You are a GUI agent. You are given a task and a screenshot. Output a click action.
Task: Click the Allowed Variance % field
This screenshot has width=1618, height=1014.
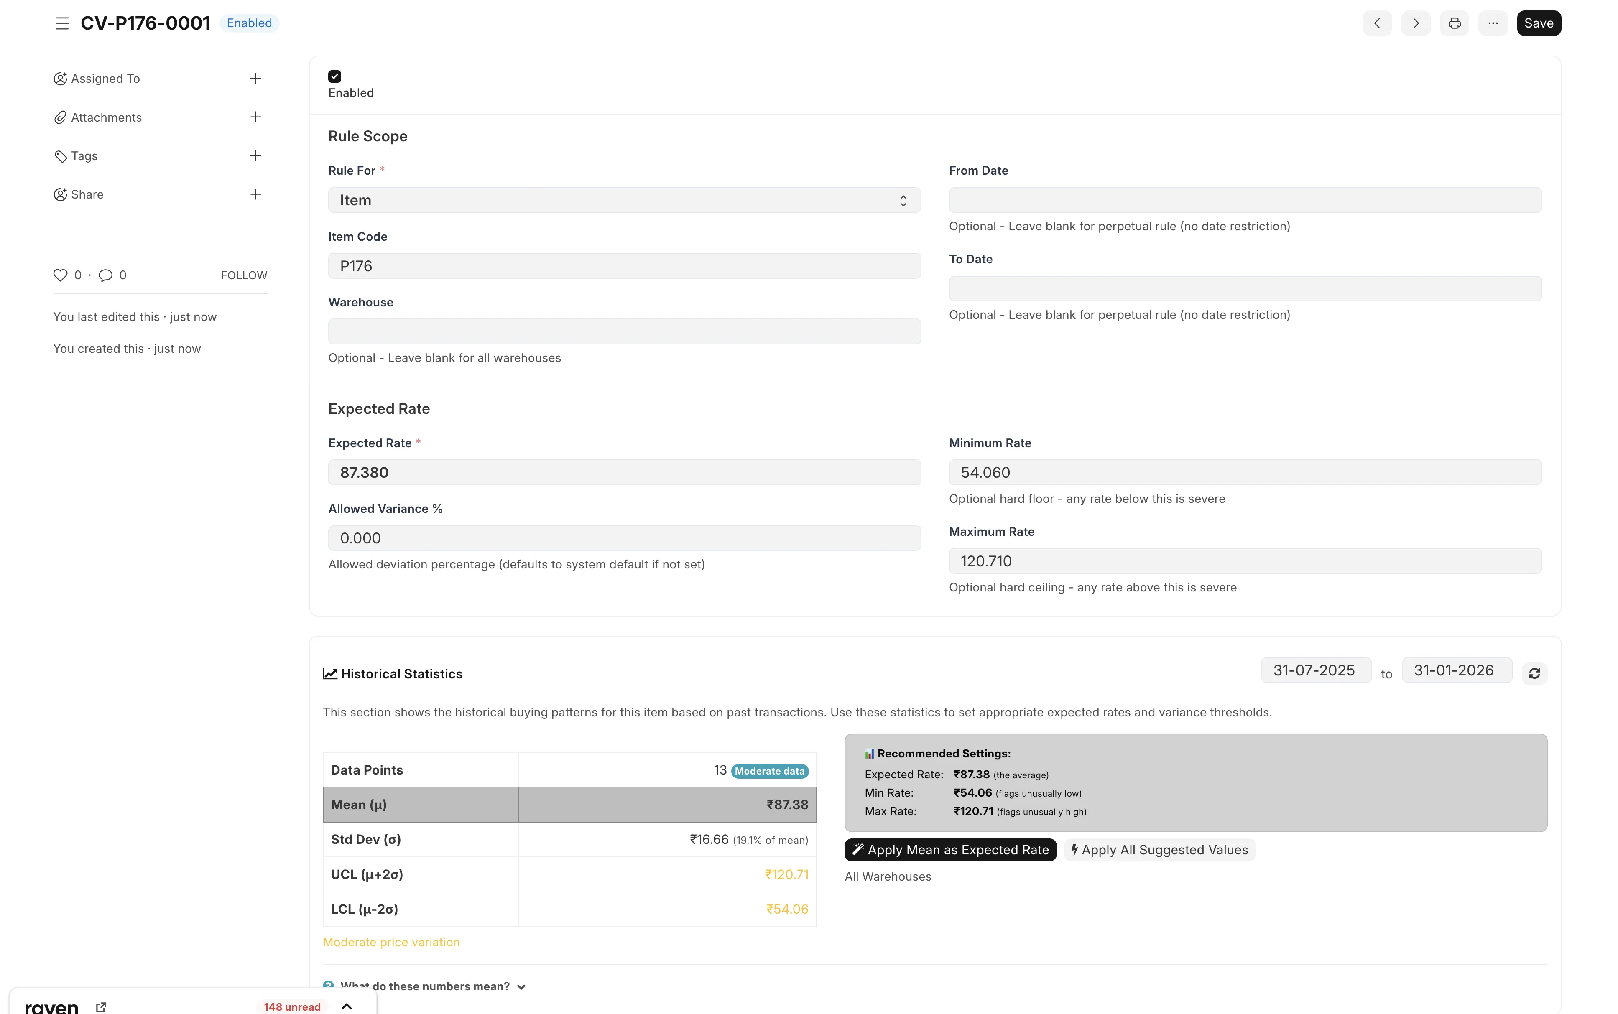(624, 538)
